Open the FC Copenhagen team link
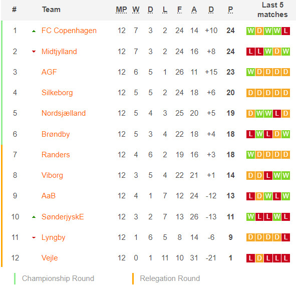This screenshot has height=294, width=296. pos(69,31)
